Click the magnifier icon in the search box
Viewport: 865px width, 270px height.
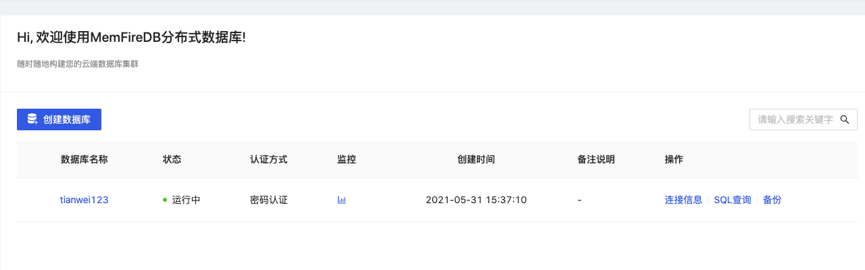844,119
